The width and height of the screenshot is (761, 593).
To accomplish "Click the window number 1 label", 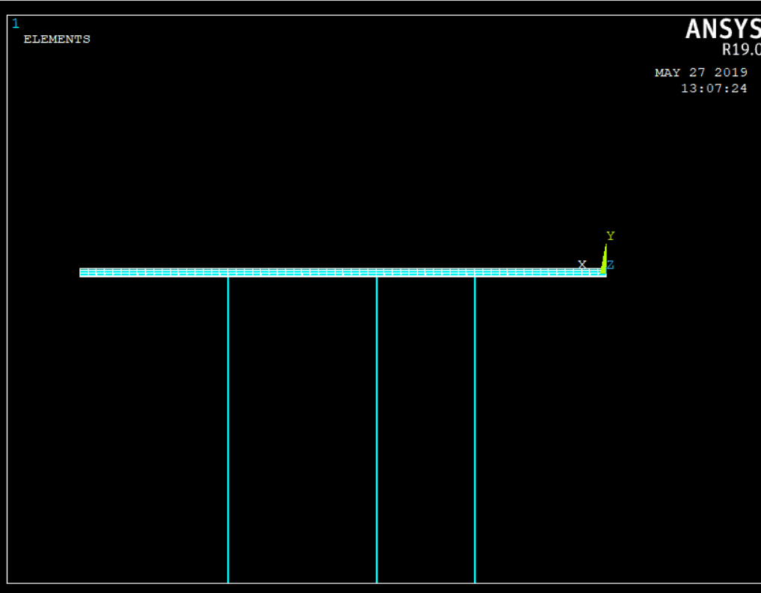I will (x=16, y=24).
